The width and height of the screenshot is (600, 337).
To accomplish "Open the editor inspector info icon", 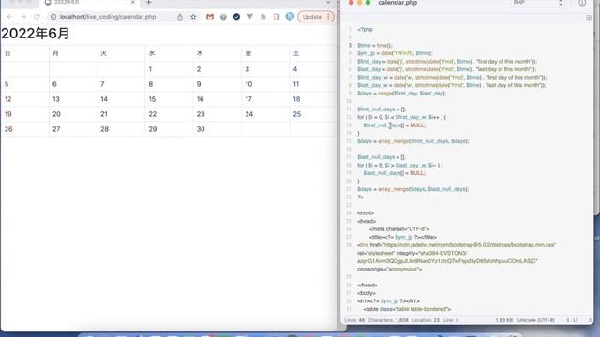I will tap(582, 3).
